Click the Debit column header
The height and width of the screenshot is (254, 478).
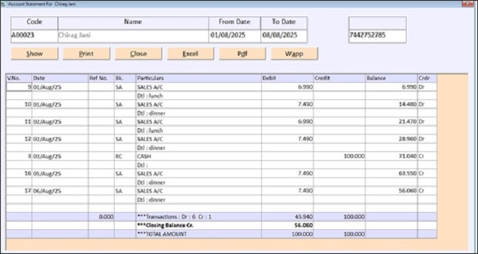coord(287,78)
